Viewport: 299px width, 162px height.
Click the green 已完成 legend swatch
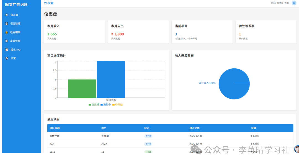(x=90, y=105)
